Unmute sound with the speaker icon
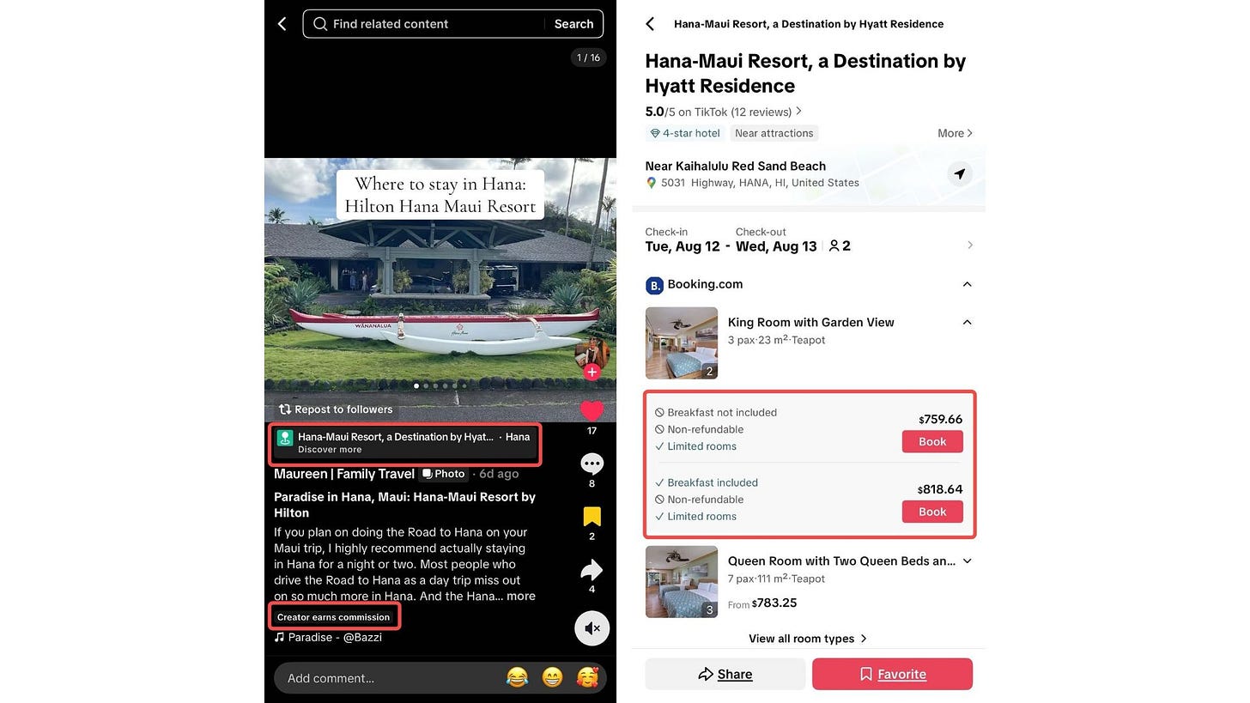 (592, 628)
